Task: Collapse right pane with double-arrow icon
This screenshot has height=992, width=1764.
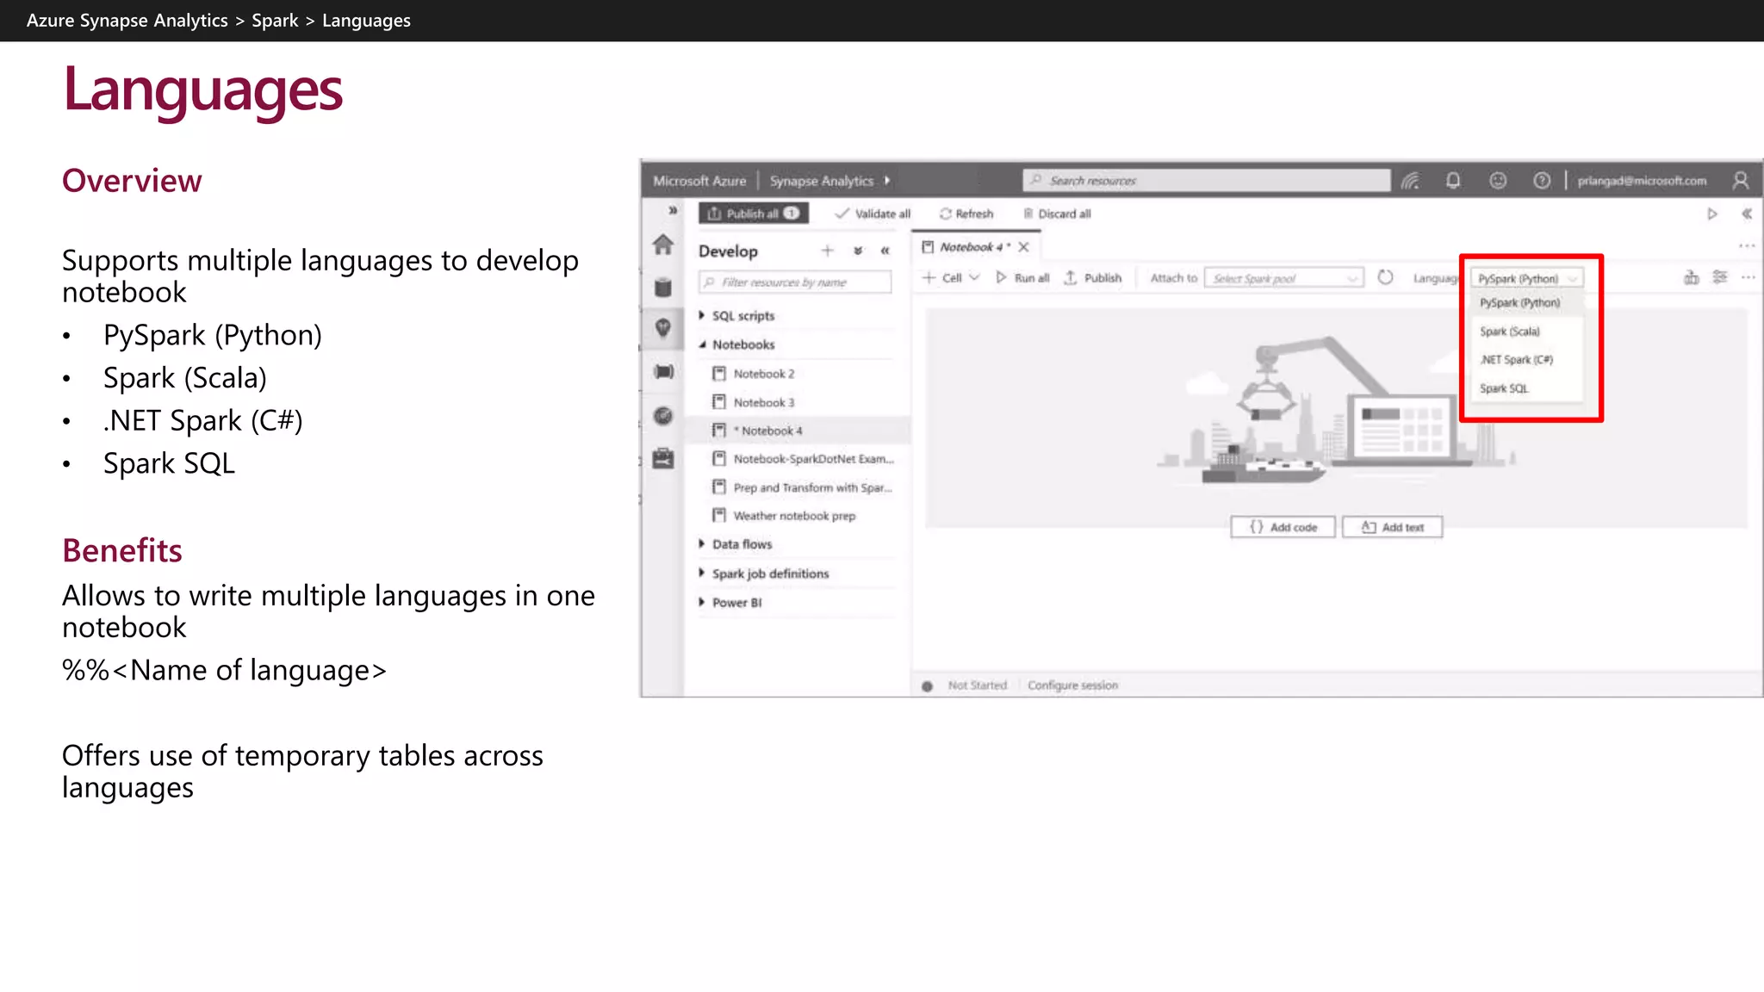Action: [1747, 214]
